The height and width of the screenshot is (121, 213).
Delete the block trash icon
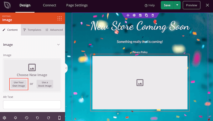[x=153, y=15]
